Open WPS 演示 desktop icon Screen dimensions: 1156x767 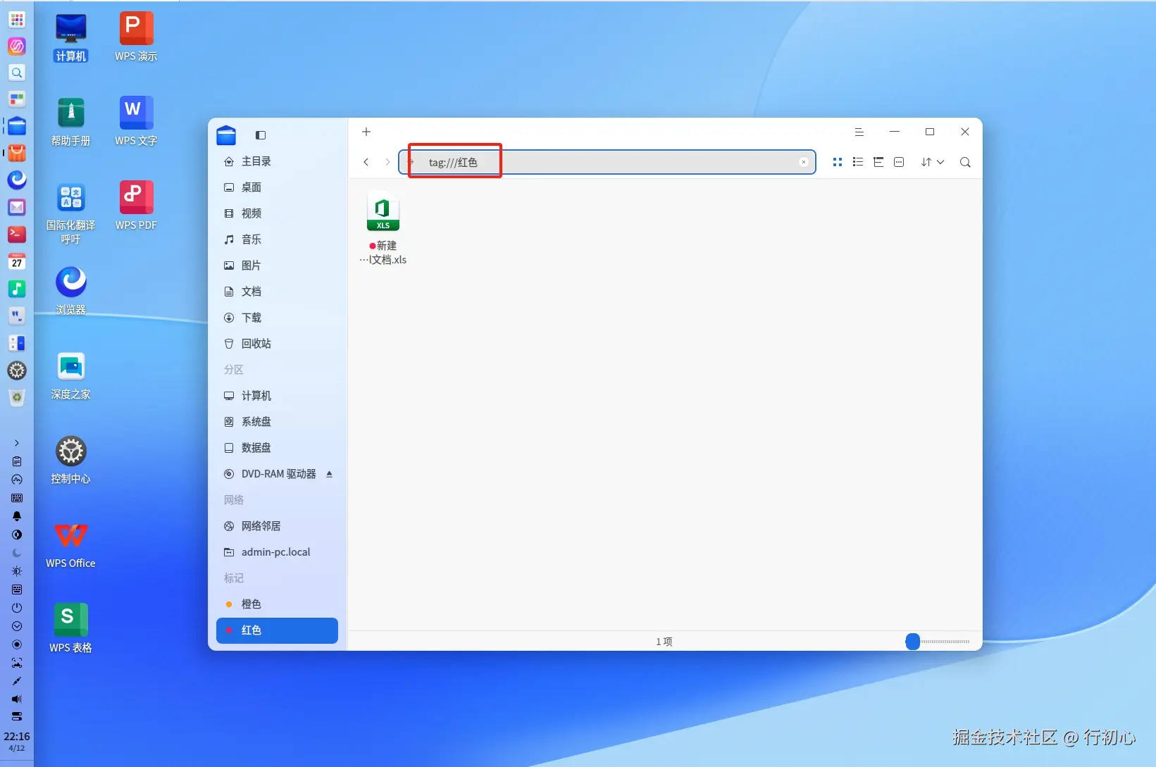click(x=136, y=38)
